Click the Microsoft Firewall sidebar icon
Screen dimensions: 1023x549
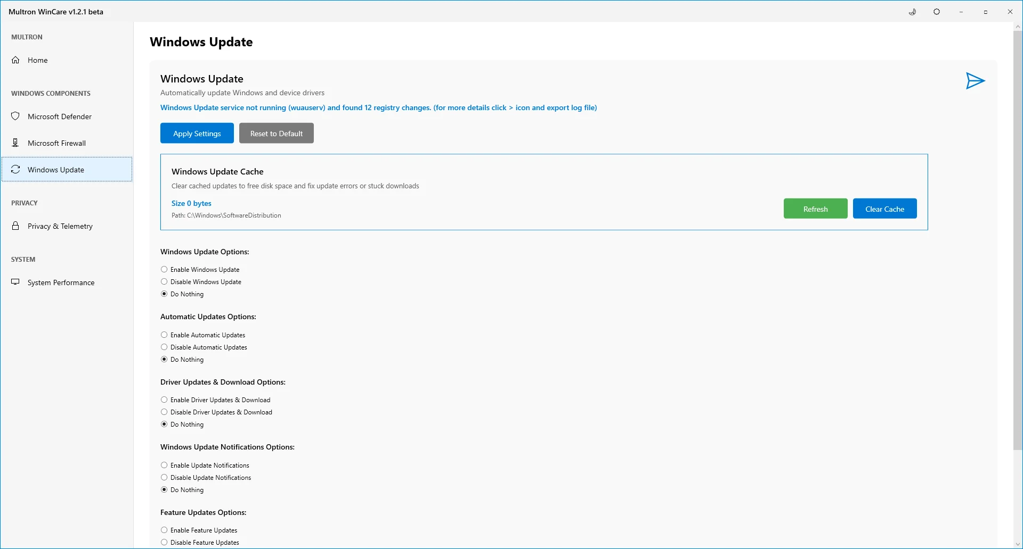(16, 143)
